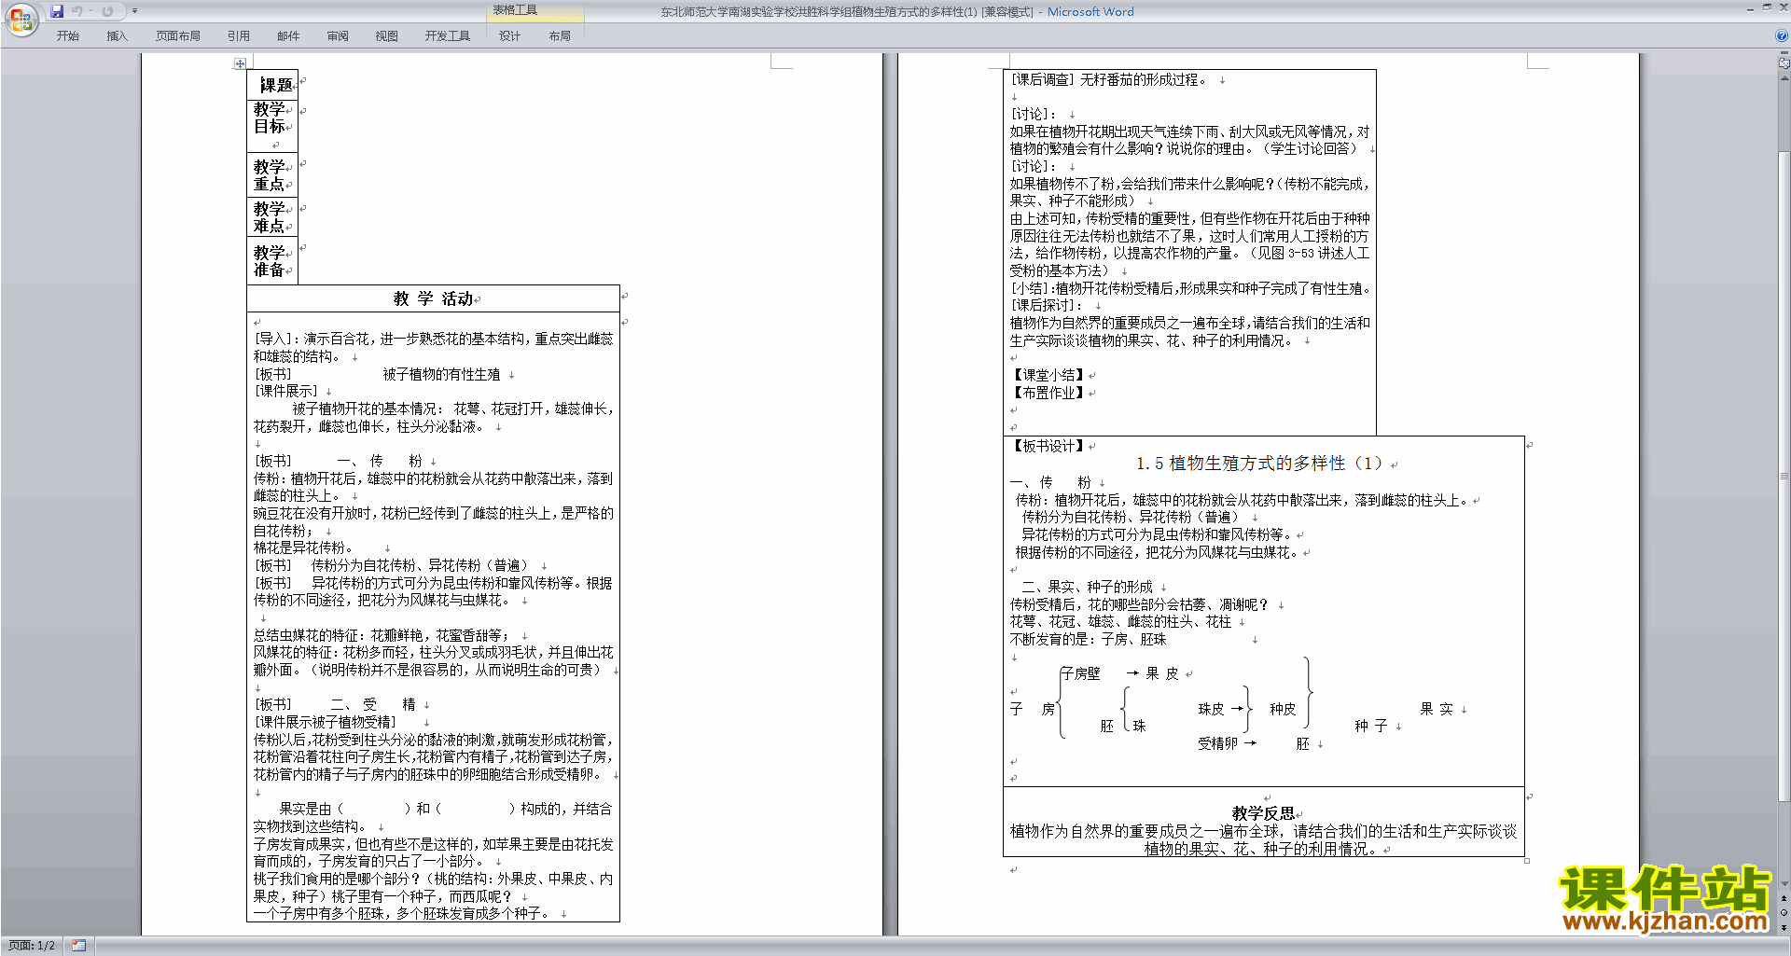Click the 教 学 活动 heading
Viewport: 1791px width, 956px height.
(x=433, y=298)
